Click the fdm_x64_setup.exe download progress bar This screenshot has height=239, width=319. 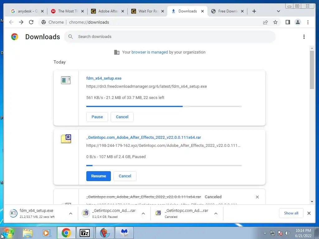click(x=164, y=106)
